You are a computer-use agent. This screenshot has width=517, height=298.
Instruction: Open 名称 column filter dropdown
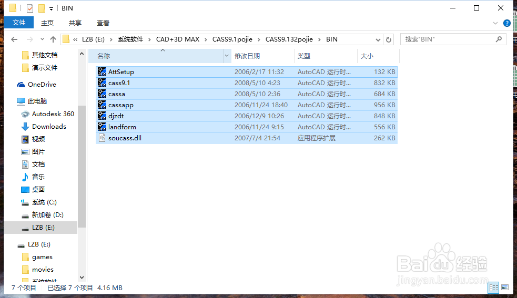coord(227,56)
